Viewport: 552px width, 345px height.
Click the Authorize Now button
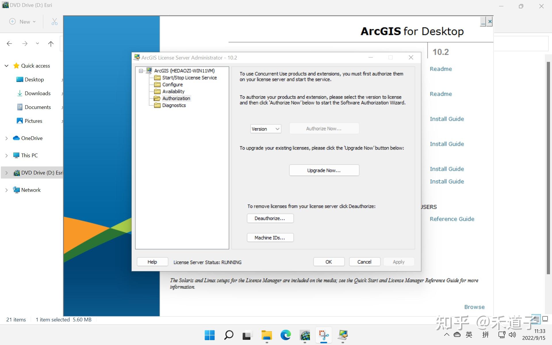tap(324, 129)
